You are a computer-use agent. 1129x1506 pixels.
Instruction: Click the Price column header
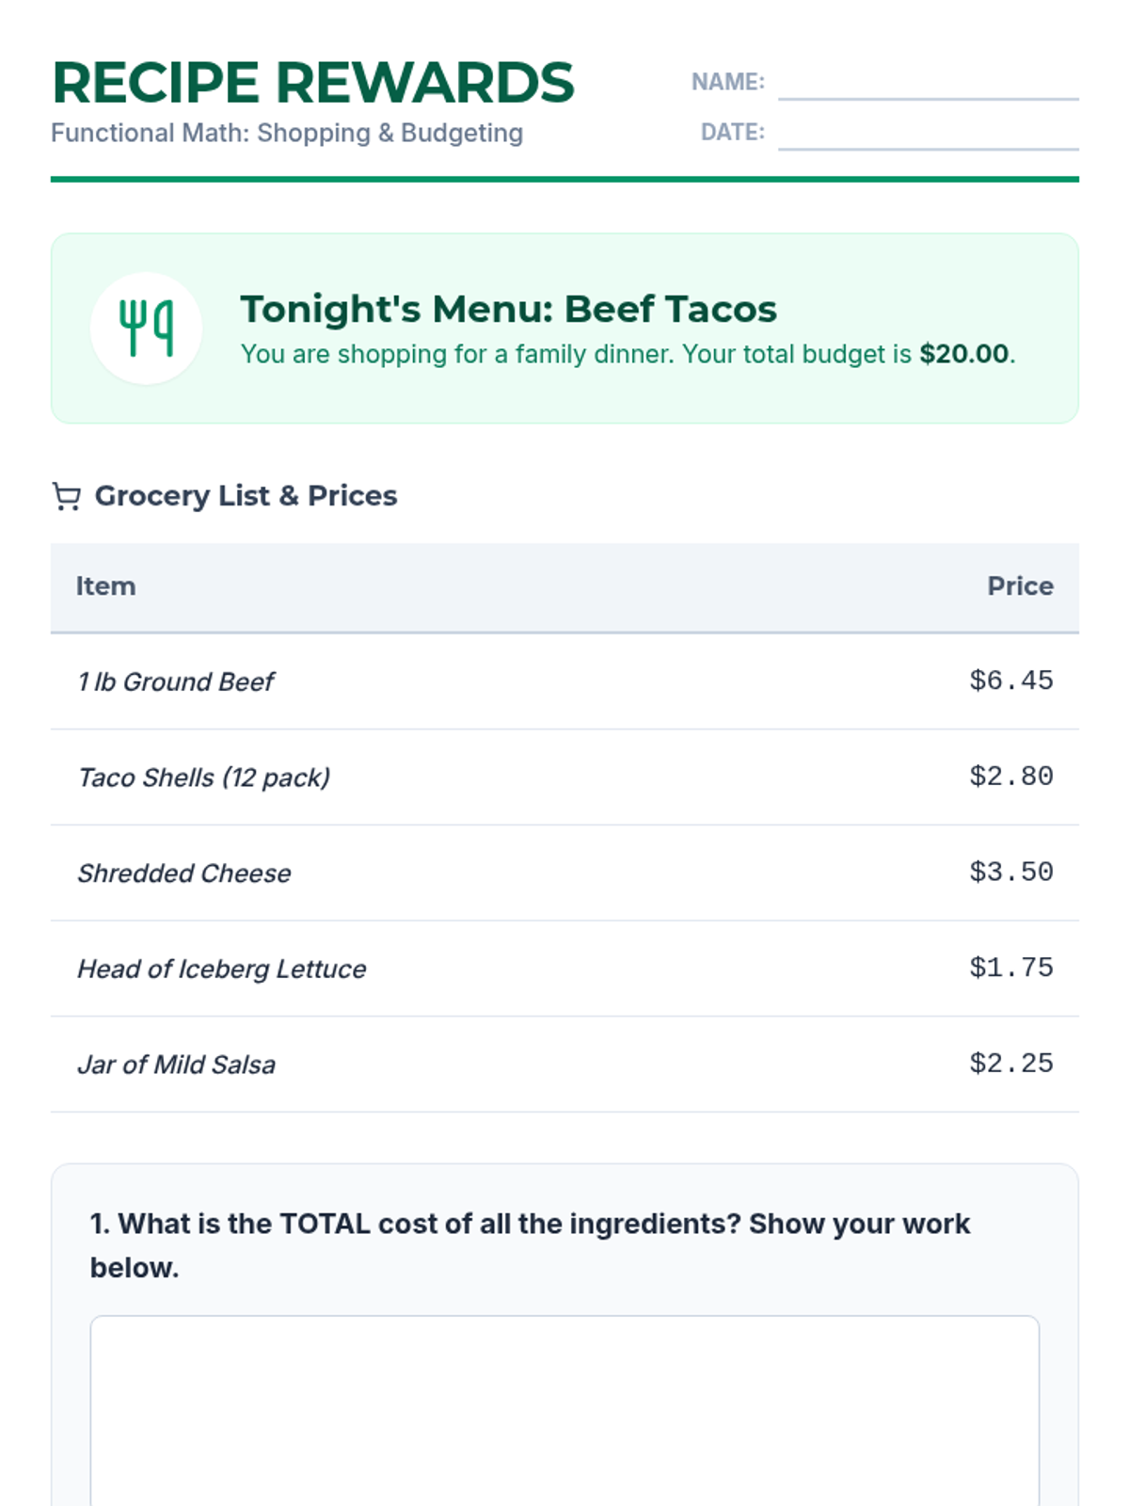1020,585
